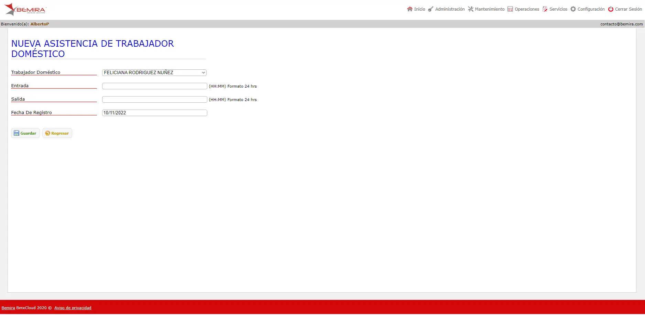Click the Administración key icon
Image resolution: width=645 pixels, height=315 pixels.
430,9
